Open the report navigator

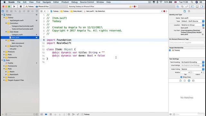click(37, 11)
